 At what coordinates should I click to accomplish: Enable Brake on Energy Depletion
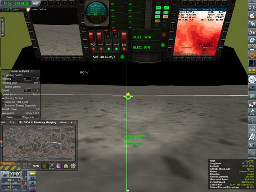pos(3,106)
